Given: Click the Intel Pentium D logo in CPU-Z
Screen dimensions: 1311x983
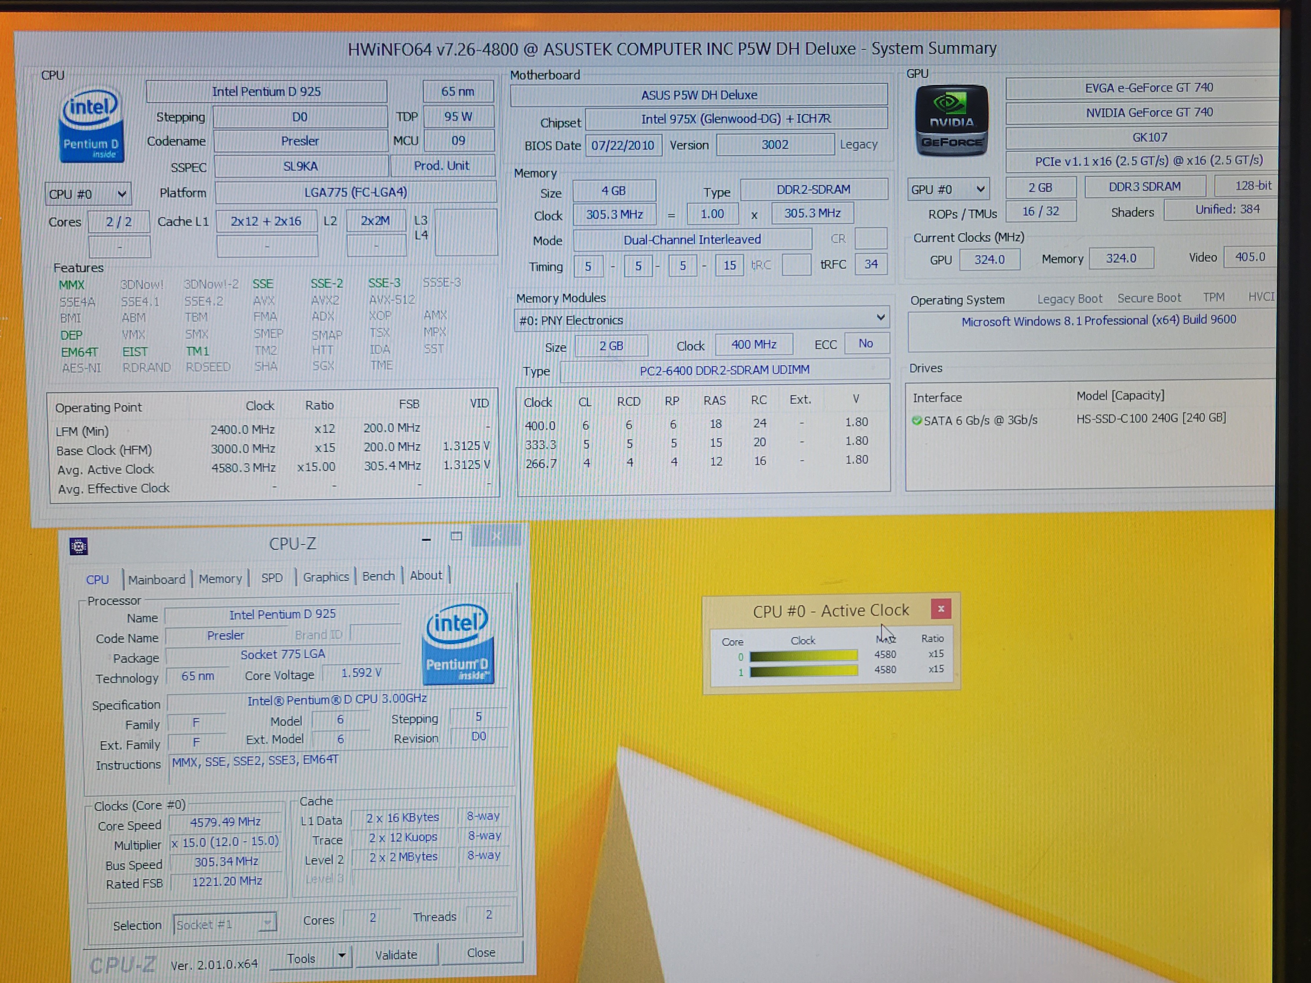Looking at the screenshot, I should (457, 644).
